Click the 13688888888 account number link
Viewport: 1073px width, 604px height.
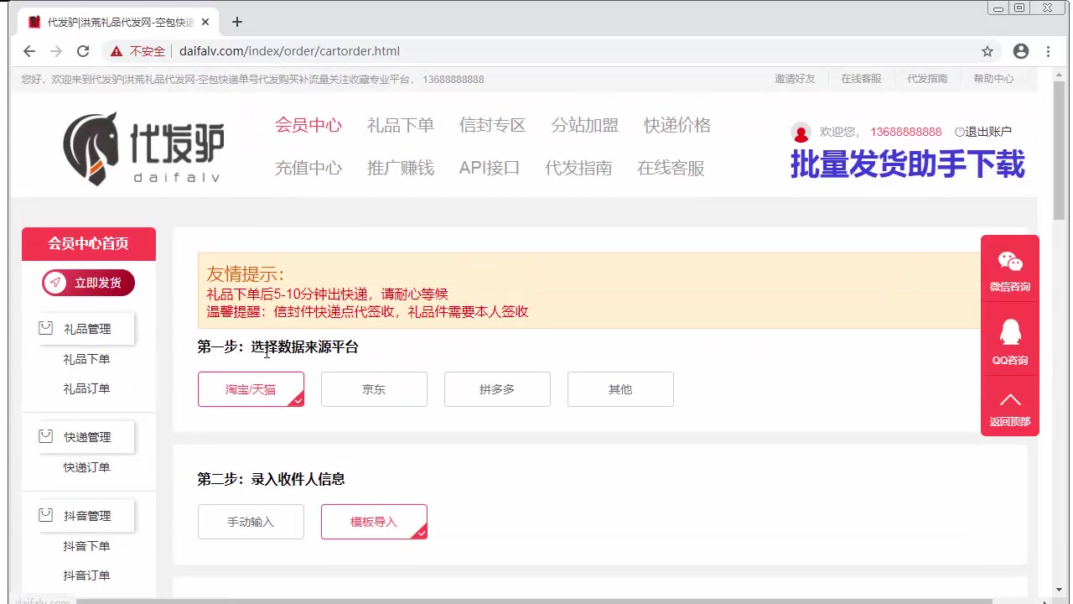click(906, 132)
